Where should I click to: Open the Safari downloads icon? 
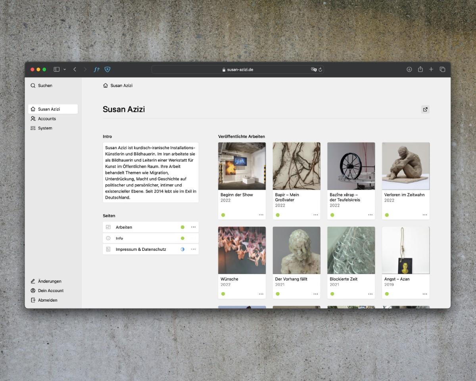tap(409, 69)
